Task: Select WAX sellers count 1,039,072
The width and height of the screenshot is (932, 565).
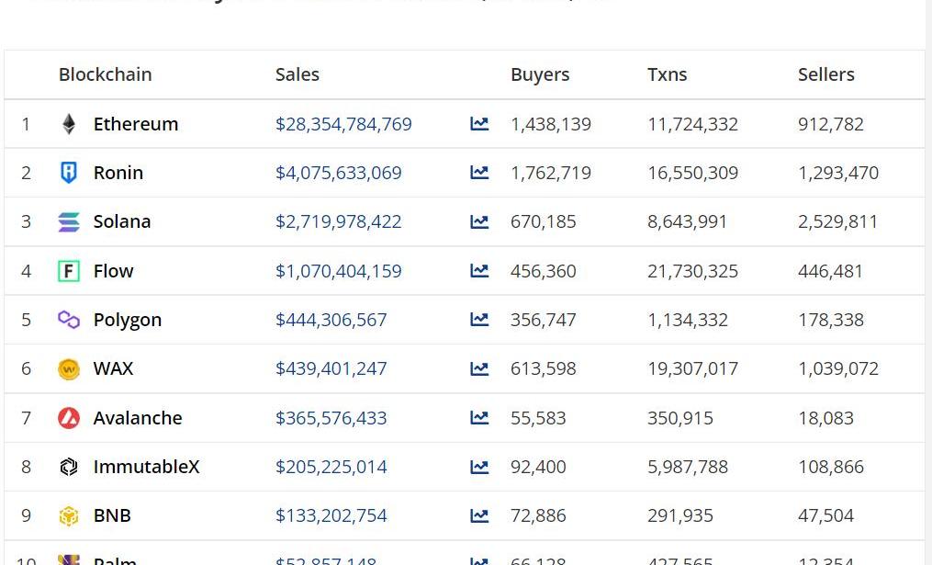Action: click(x=838, y=368)
